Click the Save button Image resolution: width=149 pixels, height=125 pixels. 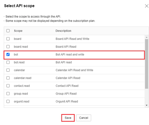[68, 118]
